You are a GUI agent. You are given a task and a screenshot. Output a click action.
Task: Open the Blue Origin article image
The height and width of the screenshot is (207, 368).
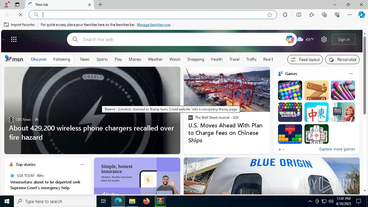click(272, 176)
